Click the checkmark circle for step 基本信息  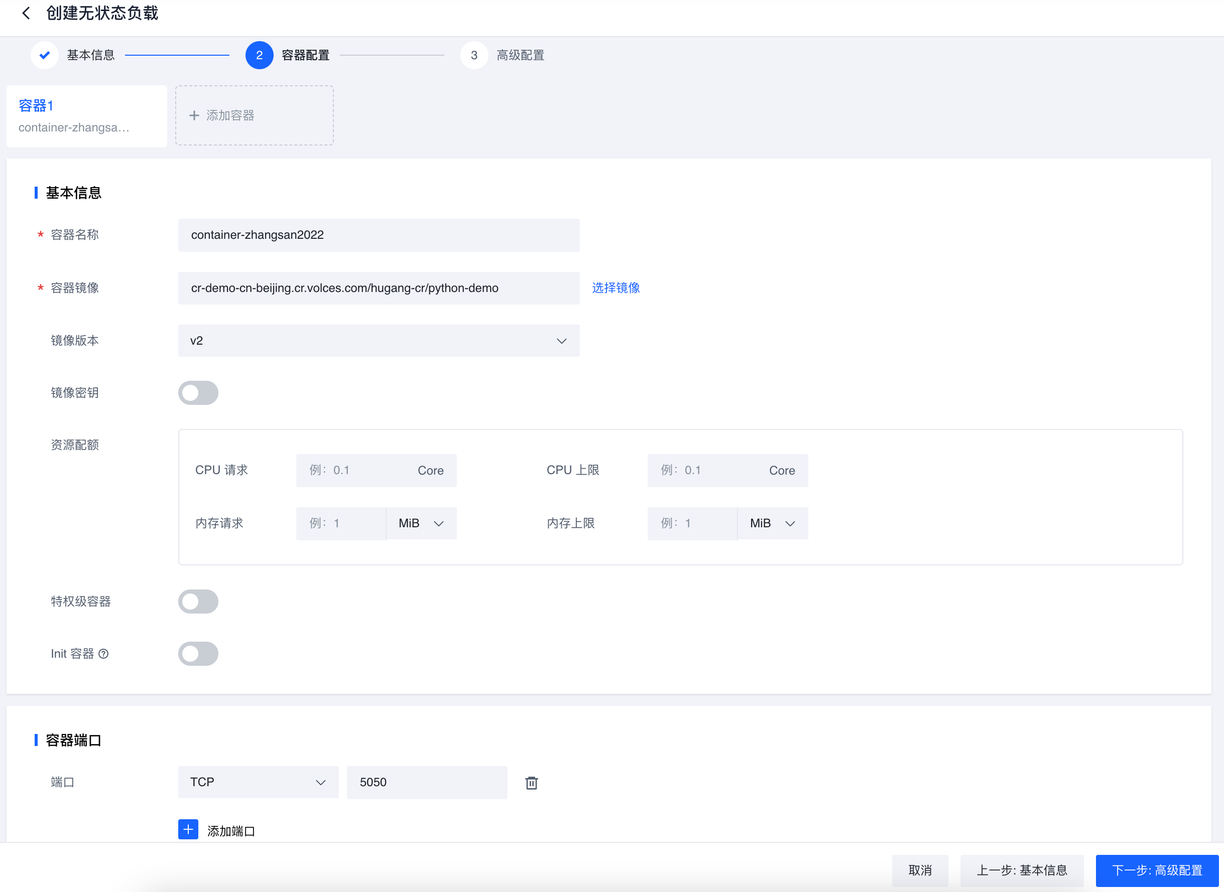pos(45,55)
